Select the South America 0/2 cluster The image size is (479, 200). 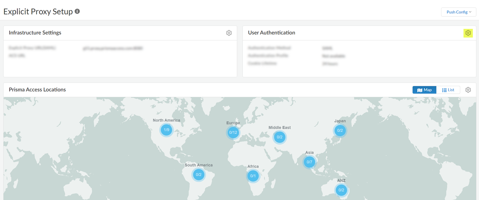click(198, 175)
